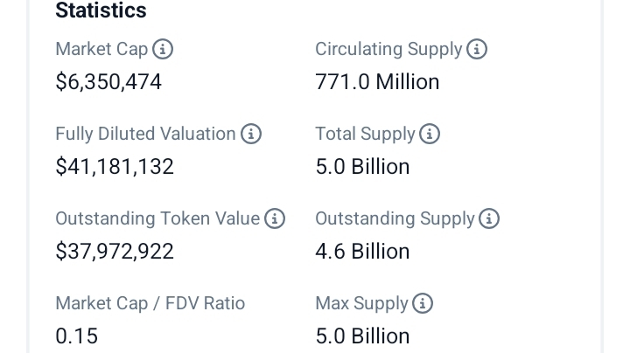Open the Circulating Supply info tooltip icon
Screen dimensions: 630x353
pos(477,49)
